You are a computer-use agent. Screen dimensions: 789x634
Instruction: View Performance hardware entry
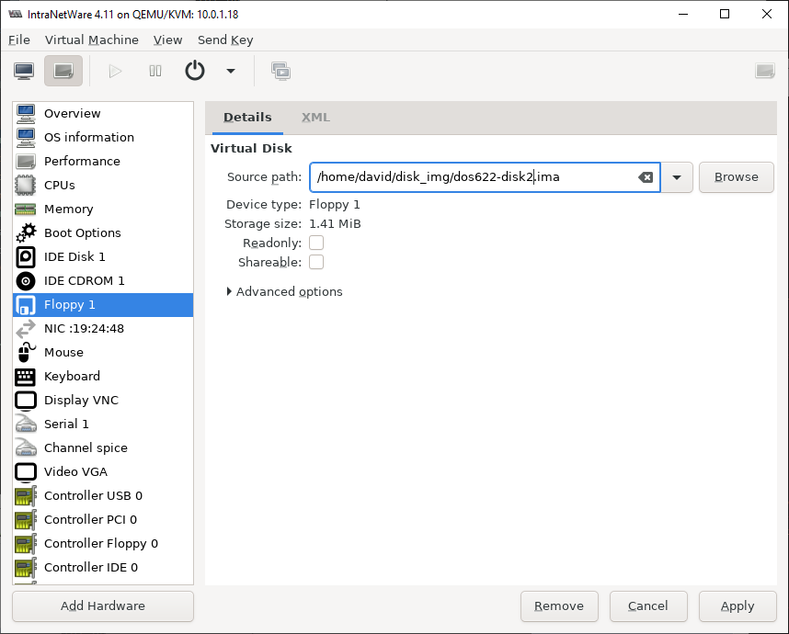pyautogui.click(x=103, y=162)
